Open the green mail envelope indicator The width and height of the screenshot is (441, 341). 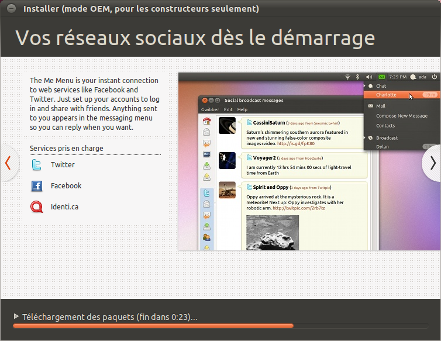click(382, 77)
